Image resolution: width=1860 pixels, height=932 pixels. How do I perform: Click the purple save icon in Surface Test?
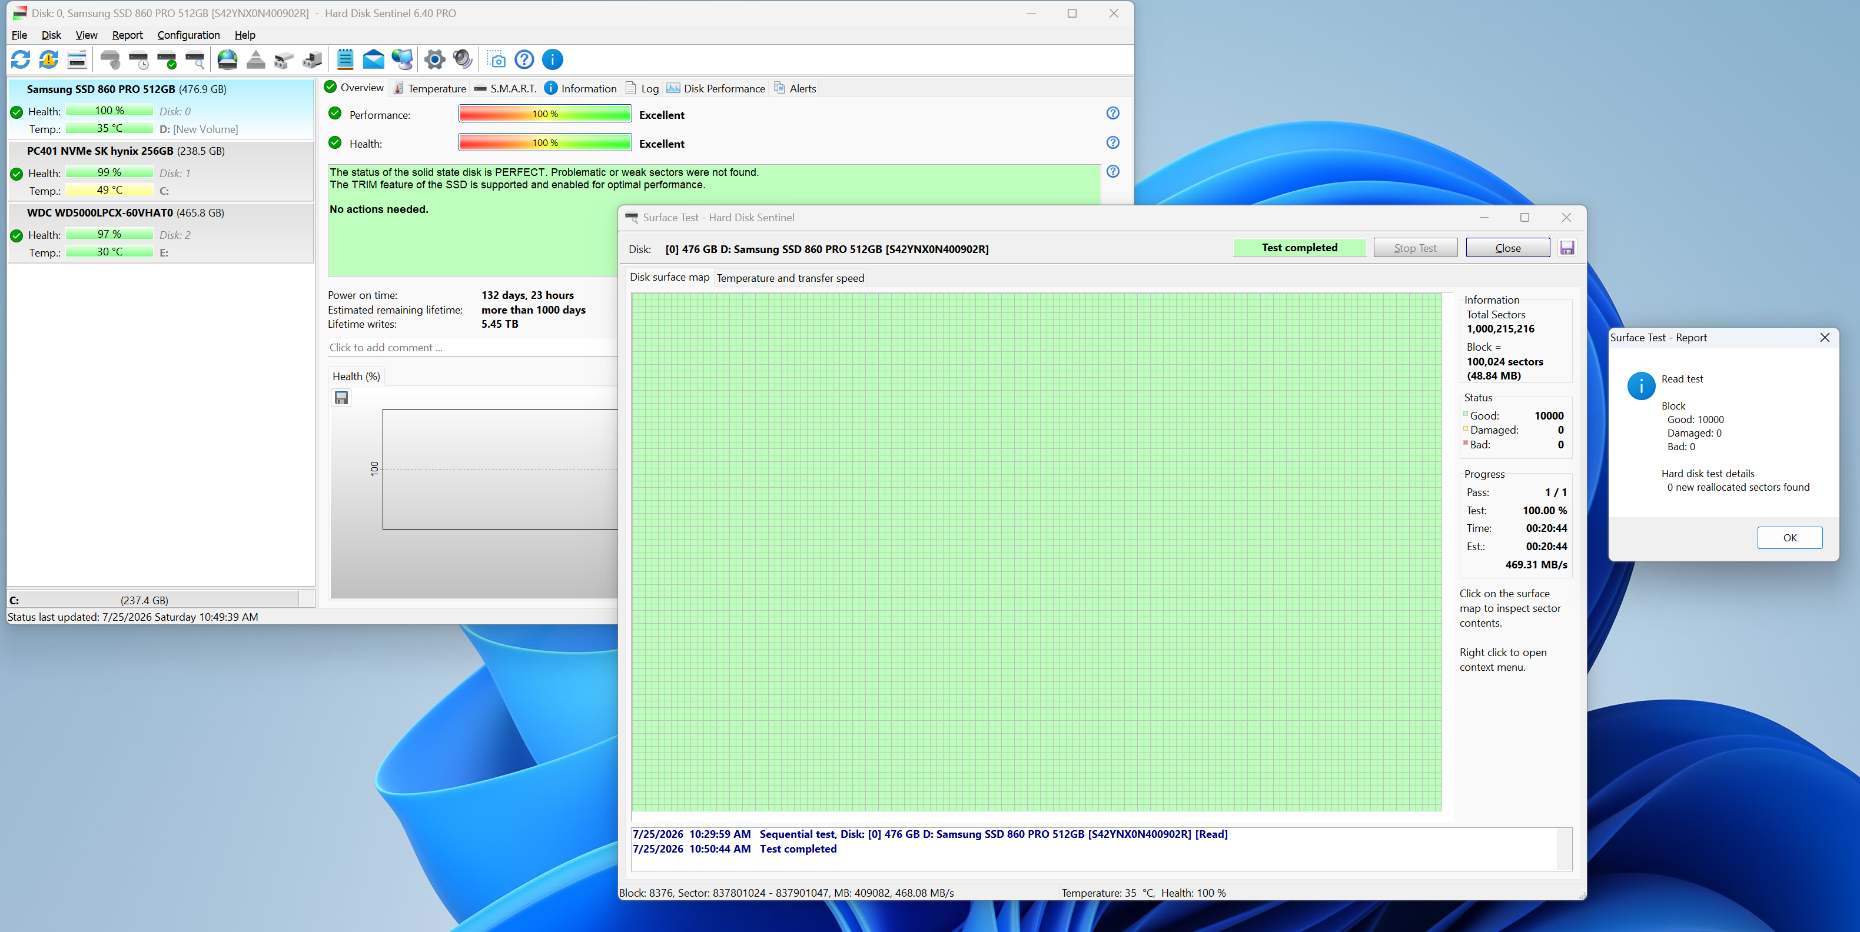1567,248
